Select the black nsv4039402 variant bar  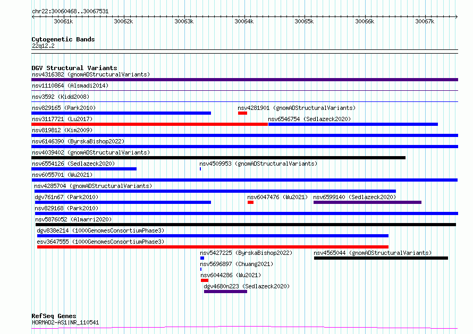point(218,158)
